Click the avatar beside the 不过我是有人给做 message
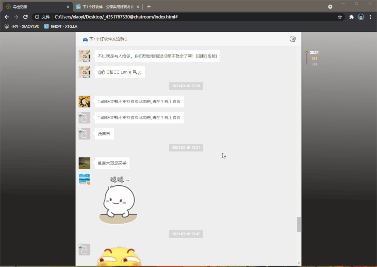The image size is (377, 267). (85, 56)
